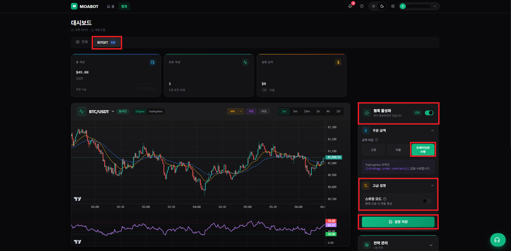Click the RSI 70.00 level label
The image size is (511, 251).
click(x=331, y=221)
